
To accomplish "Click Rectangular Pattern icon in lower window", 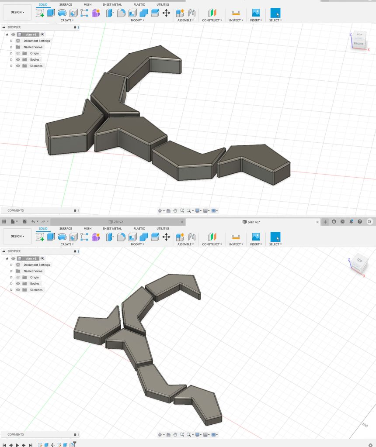I will pyautogui.click(x=84, y=237).
